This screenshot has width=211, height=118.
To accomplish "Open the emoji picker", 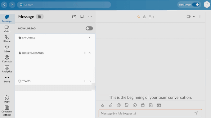I will (x=119, y=105).
